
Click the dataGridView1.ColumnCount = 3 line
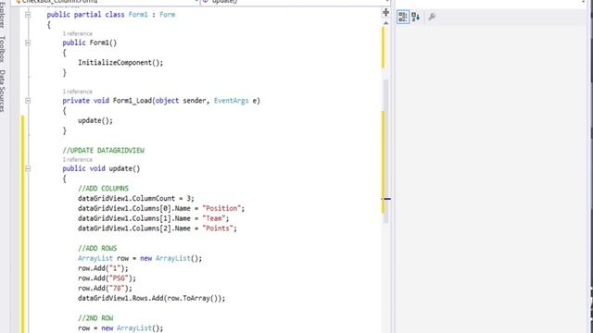click(x=136, y=199)
